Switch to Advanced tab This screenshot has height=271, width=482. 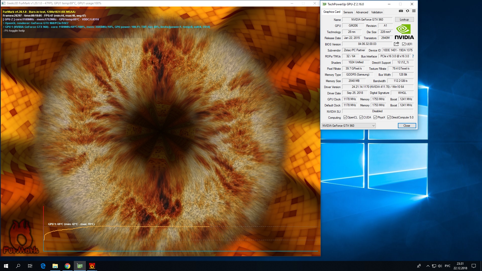[x=362, y=12]
